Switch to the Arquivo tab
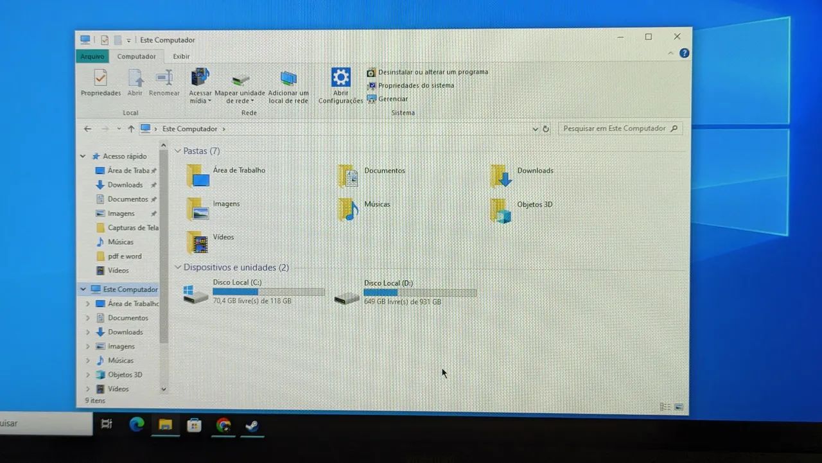 92,57
